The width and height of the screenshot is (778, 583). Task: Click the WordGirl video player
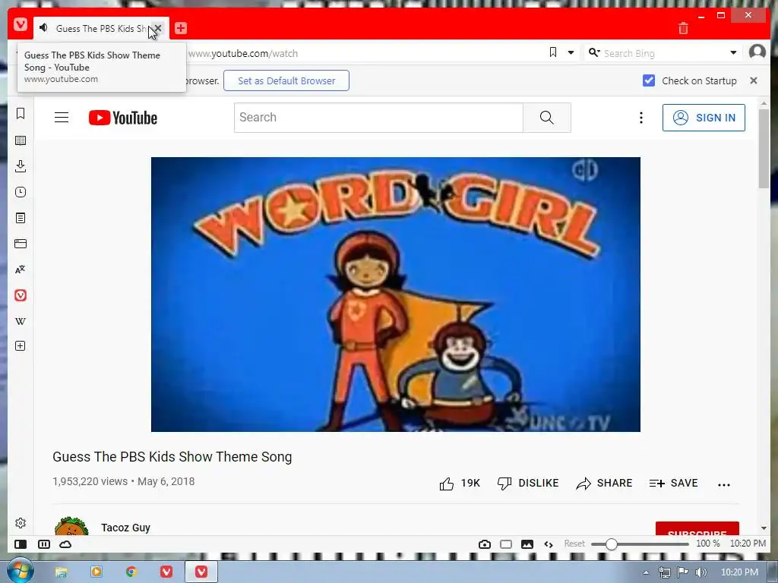click(x=395, y=294)
